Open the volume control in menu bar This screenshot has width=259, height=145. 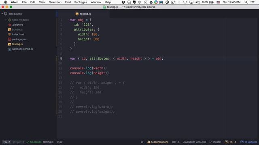coord(197,2)
